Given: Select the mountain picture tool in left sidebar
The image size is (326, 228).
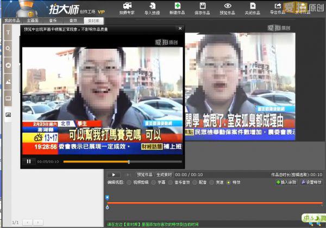Looking at the screenshot, I should coord(8,82).
